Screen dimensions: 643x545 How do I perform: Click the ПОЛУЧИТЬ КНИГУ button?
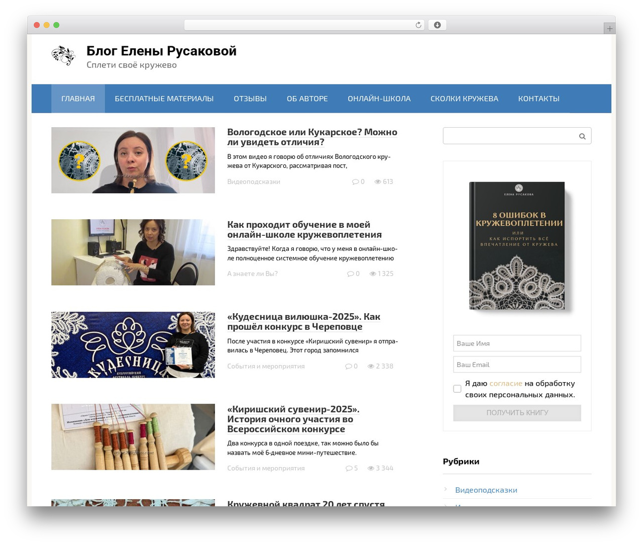pyautogui.click(x=517, y=413)
